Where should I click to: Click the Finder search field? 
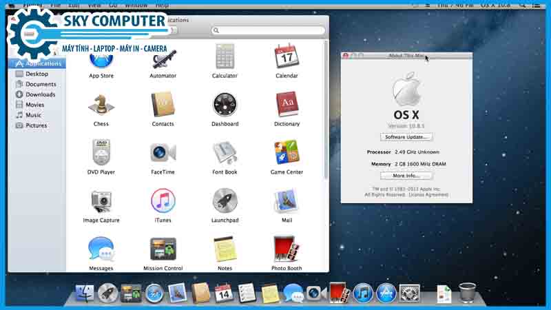[269, 30]
